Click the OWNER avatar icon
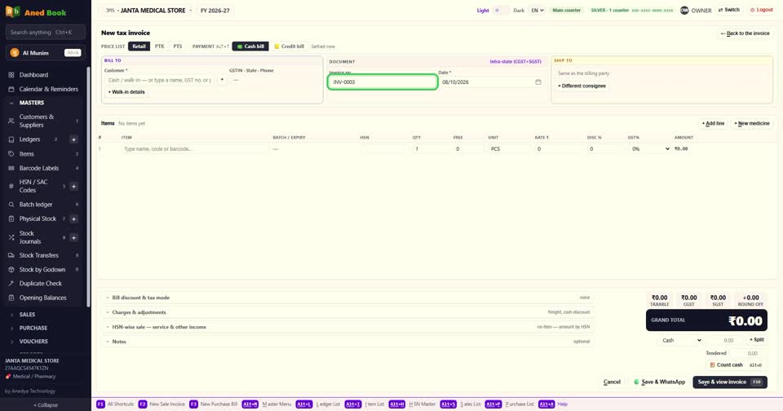 684,11
